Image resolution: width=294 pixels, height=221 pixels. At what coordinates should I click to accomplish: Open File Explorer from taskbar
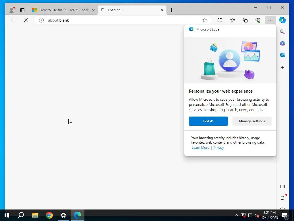(35, 215)
